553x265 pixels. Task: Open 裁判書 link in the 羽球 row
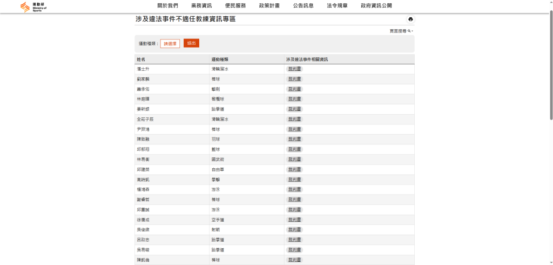click(294, 139)
